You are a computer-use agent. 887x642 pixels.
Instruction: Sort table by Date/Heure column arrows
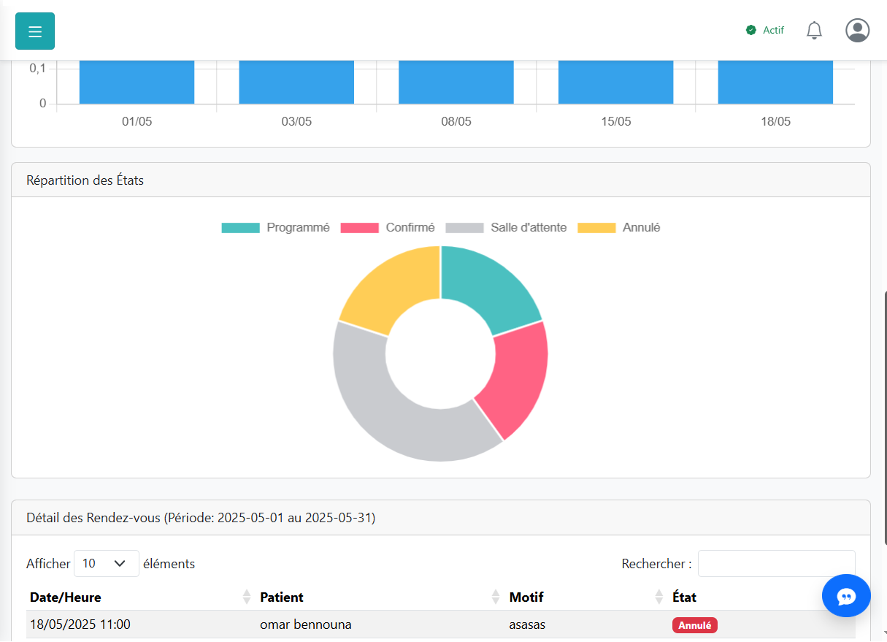coord(246,597)
